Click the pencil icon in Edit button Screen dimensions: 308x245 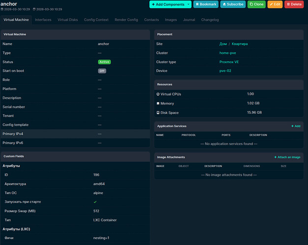click(x=271, y=4)
